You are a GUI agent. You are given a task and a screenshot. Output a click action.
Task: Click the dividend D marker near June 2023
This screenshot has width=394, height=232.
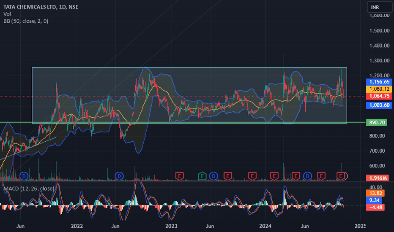coord(213,176)
